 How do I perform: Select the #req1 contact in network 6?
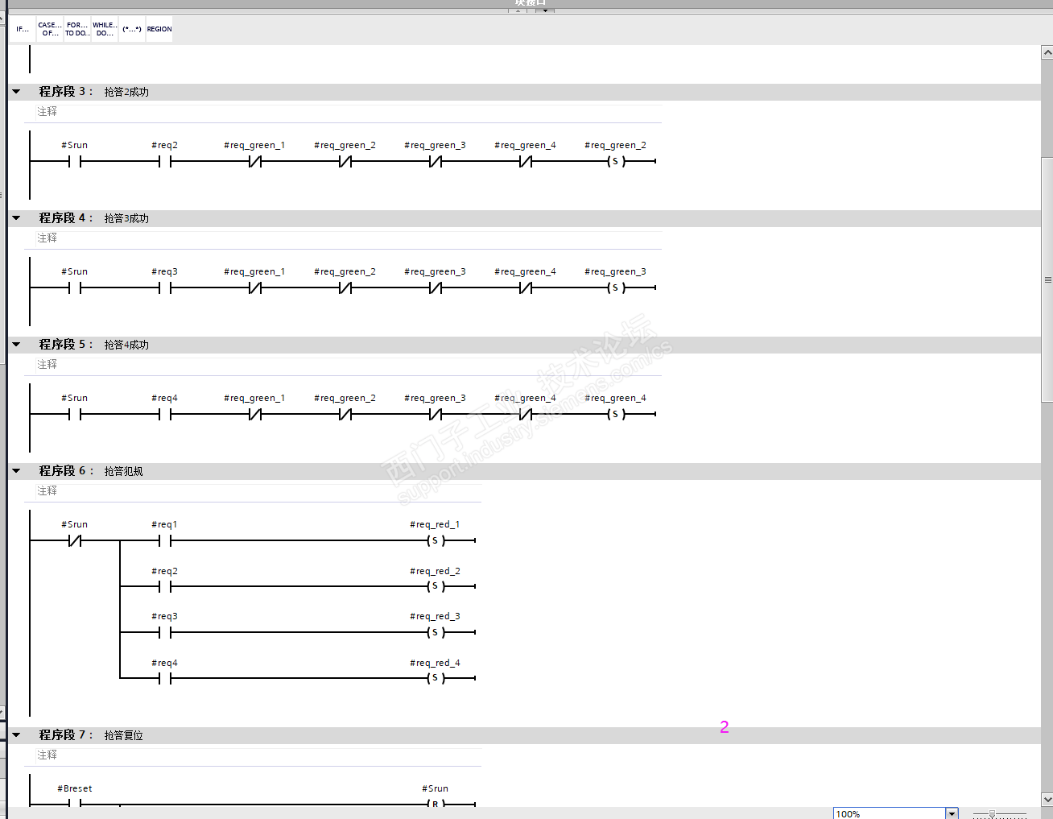point(165,541)
